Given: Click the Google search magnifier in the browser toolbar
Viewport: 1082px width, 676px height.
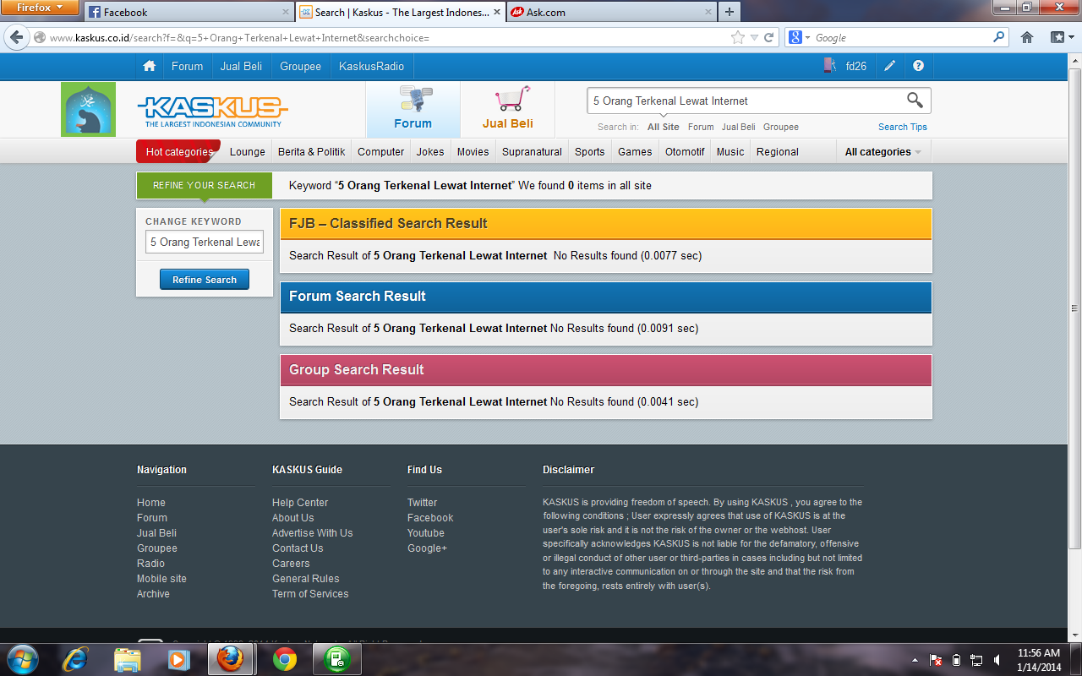Looking at the screenshot, I should coord(999,38).
